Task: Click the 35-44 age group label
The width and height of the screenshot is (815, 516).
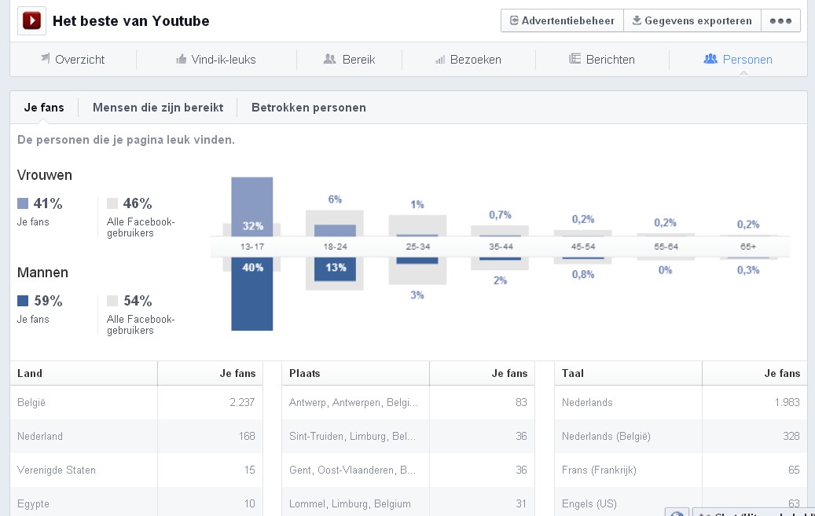Action: (501, 247)
